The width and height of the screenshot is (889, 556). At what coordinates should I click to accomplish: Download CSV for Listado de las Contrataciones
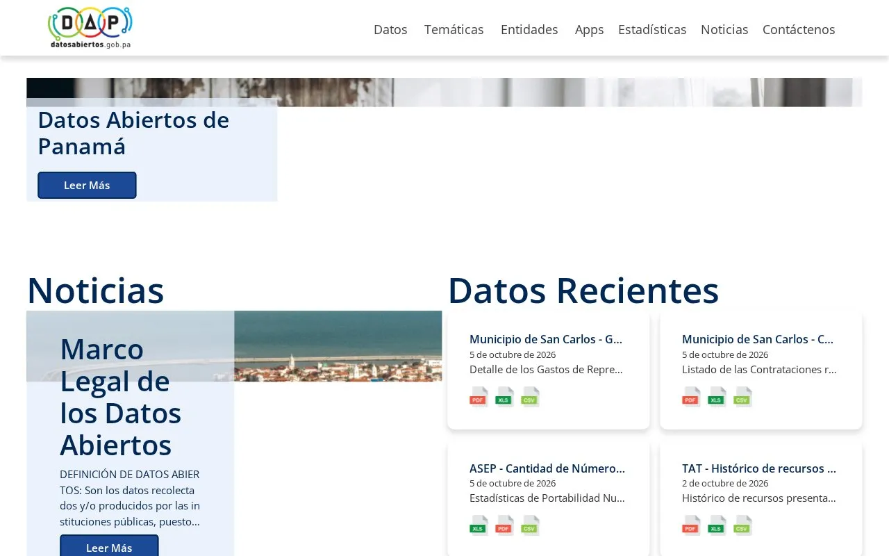pyautogui.click(x=742, y=397)
